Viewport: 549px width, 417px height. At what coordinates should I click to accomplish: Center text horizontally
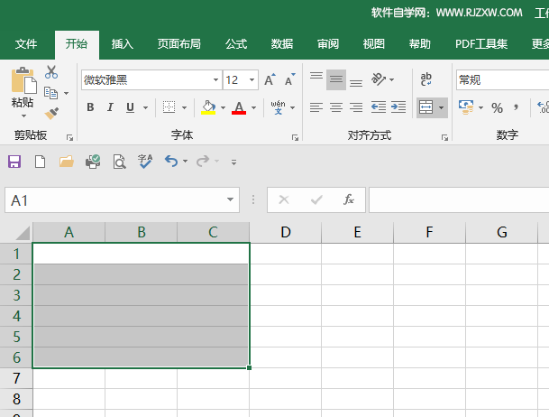point(336,107)
